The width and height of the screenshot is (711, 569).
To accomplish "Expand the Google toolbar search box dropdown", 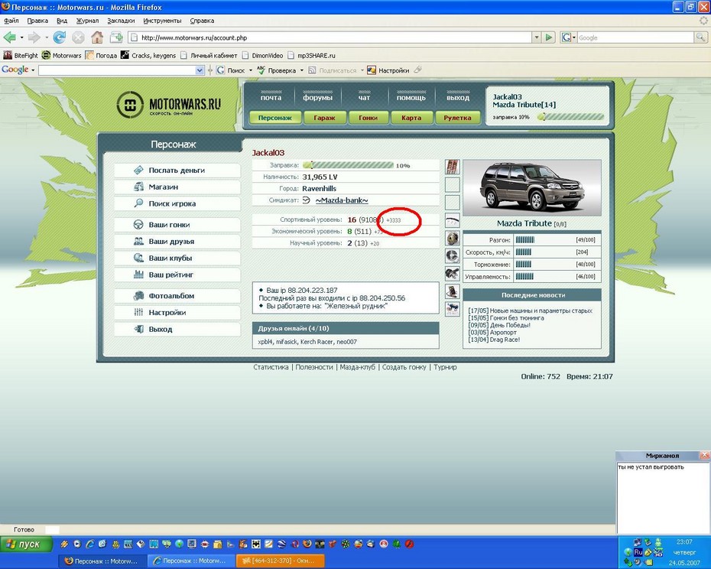I will click(200, 70).
